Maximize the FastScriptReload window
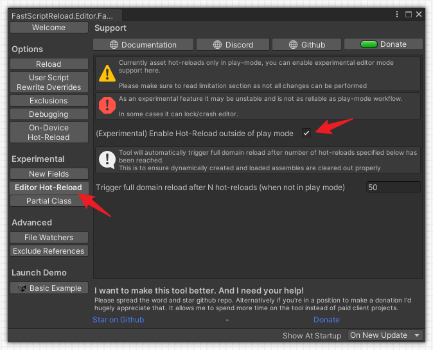Screen dimensions: 433x350 pos(409,14)
